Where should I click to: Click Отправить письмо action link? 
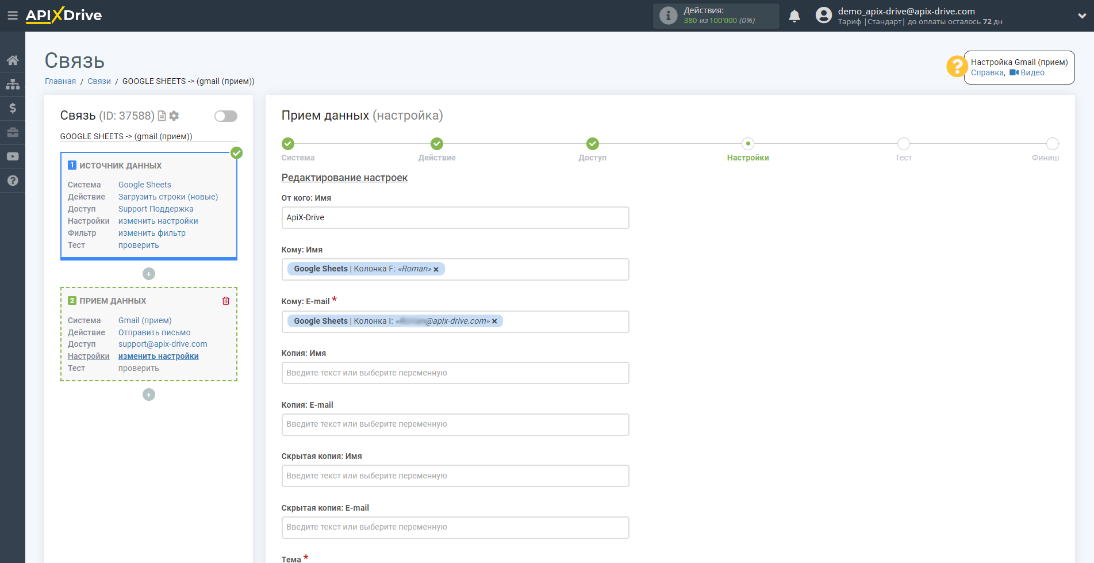pyautogui.click(x=155, y=333)
